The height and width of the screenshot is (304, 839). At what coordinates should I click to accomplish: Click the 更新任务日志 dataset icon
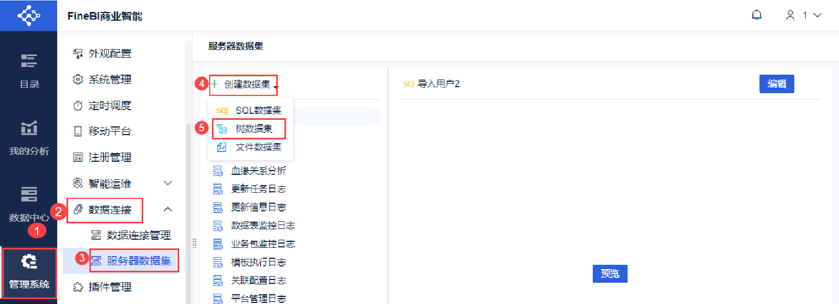217,189
